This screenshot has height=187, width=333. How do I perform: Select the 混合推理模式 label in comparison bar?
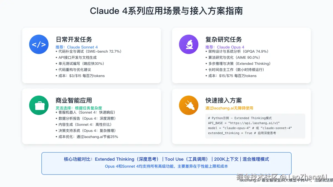click(x=256, y=159)
